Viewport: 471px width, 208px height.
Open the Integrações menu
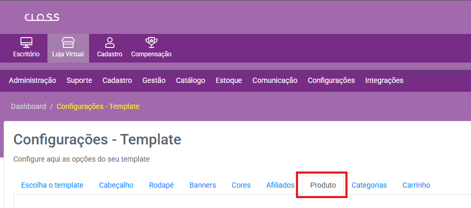[384, 81]
